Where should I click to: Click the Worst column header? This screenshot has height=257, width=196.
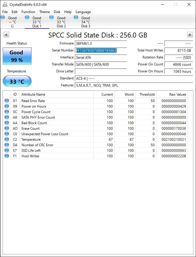coord(125,94)
